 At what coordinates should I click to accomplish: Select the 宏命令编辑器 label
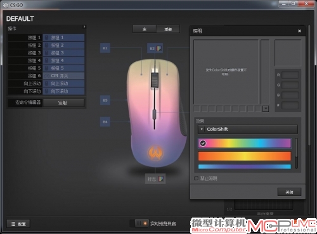coord(28,102)
